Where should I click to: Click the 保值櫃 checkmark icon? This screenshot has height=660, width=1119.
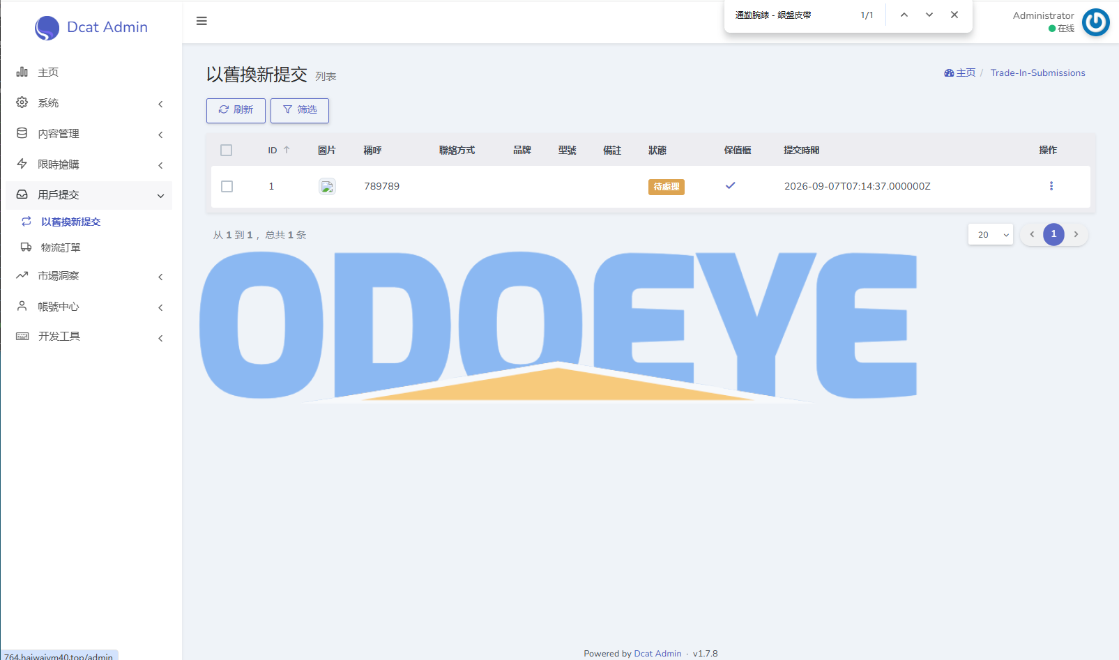coord(730,185)
